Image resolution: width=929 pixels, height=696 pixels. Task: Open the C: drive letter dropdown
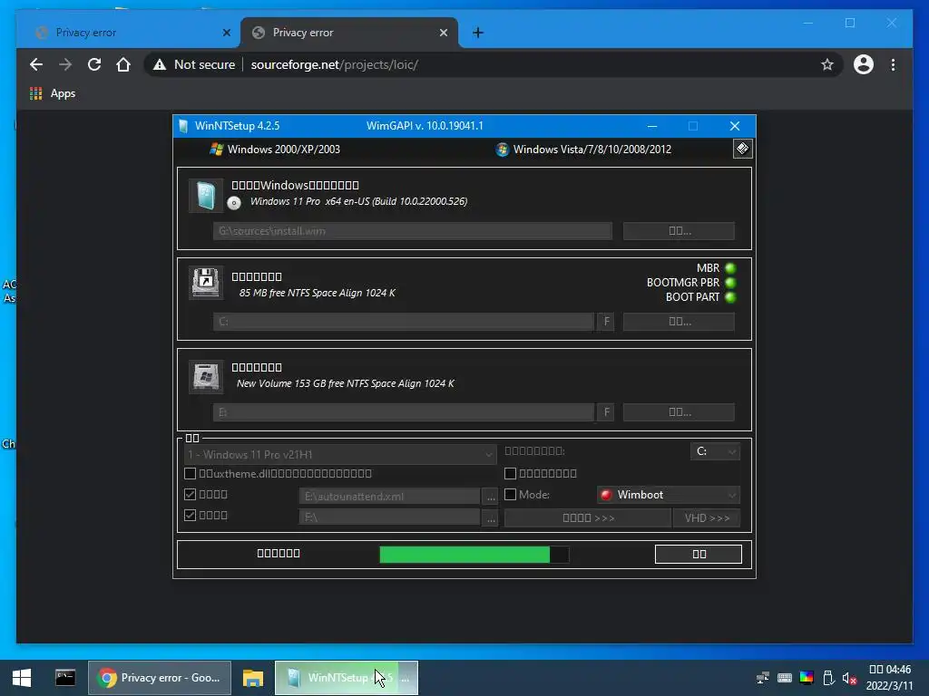coord(715,451)
